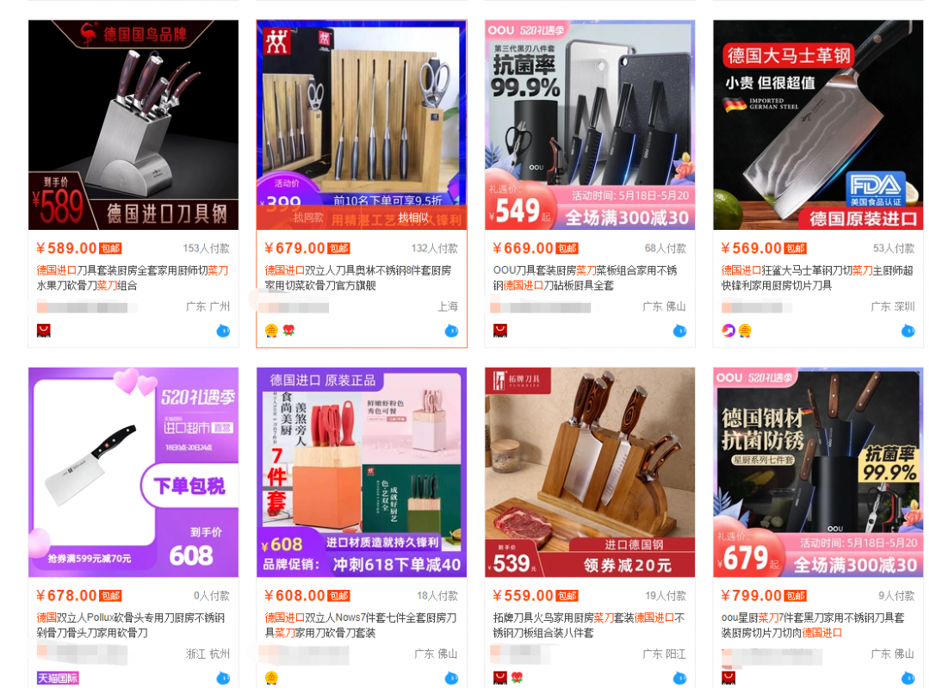The width and height of the screenshot is (930, 688).
Task: Open Wangwang chat for ¥669.00 OOU knife set
Action: (x=679, y=331)
